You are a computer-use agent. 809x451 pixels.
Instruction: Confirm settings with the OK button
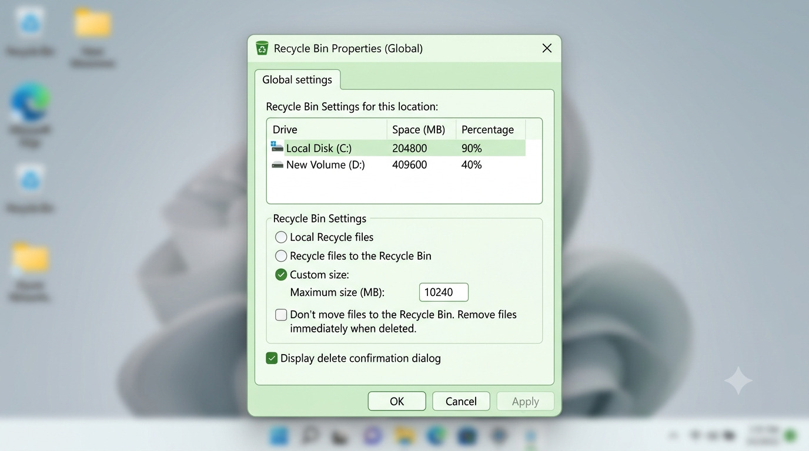(x=397, y=401)
